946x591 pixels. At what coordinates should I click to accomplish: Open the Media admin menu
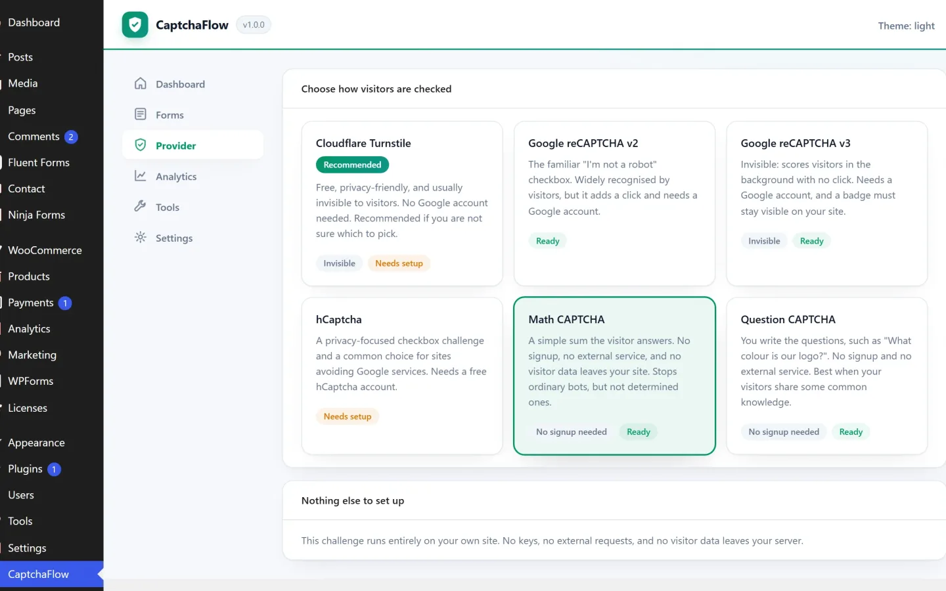(x=51, y=83)
